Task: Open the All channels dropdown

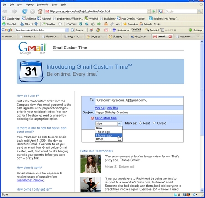Action: click(x=118, y=24)
